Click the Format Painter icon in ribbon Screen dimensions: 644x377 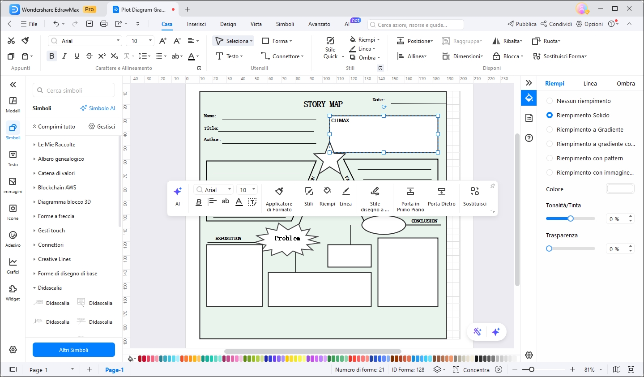point(26,41)
